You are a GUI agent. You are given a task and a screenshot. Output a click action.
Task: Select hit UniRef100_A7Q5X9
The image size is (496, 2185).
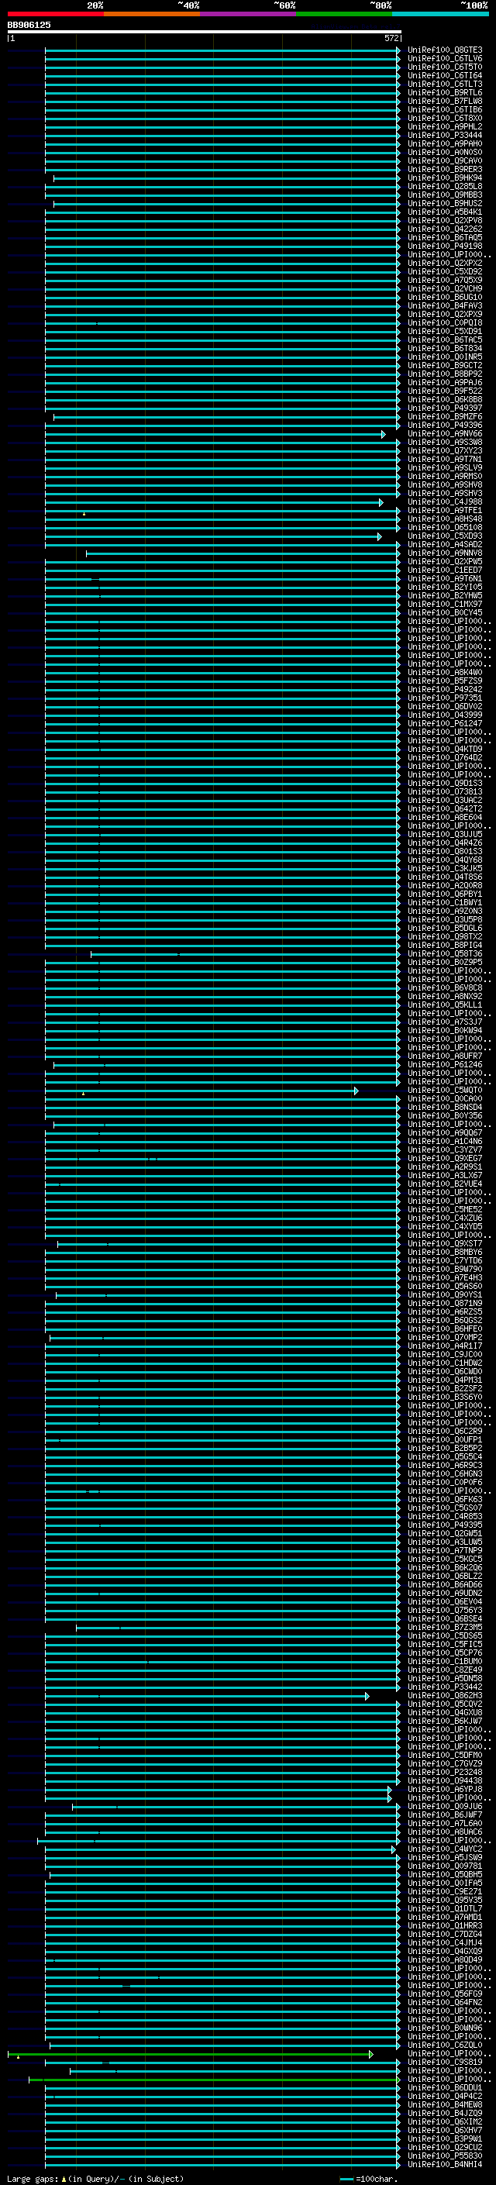tap(445, 281)
